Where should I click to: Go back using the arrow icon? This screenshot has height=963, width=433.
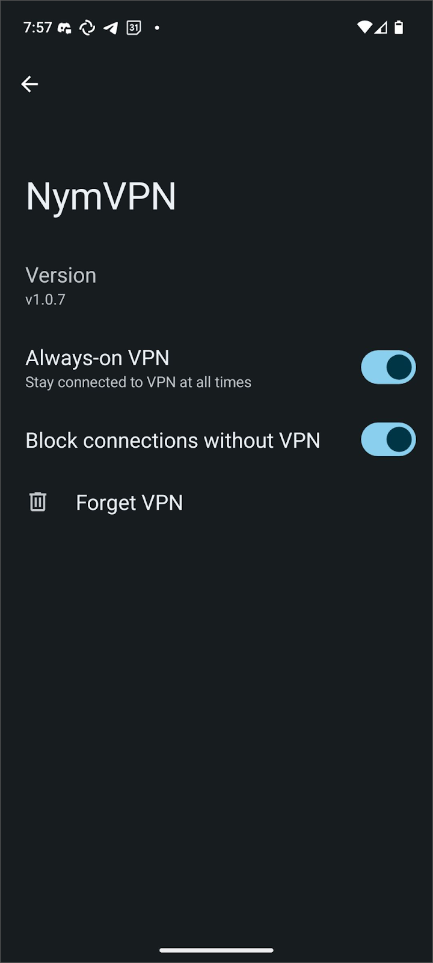pyautogui.click(x=29, y=84)
